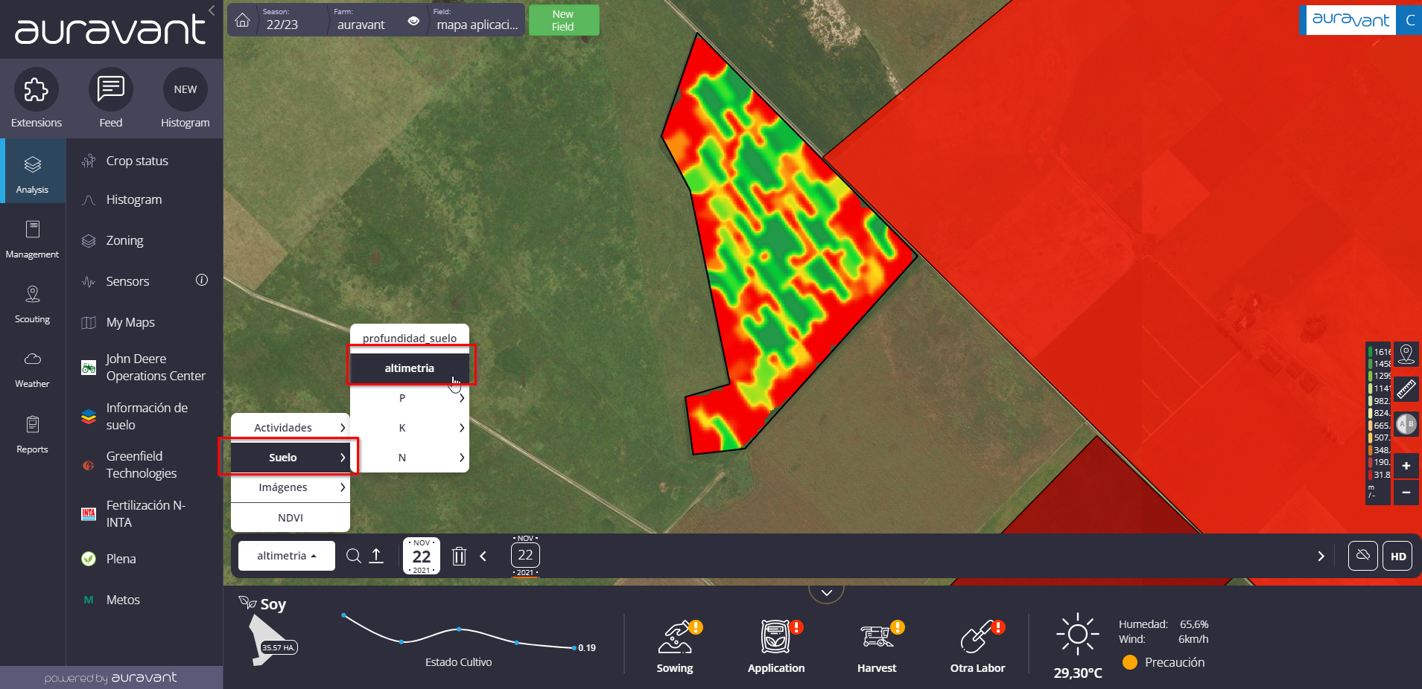Click the altimetry color legend scale

point(1378,423)
